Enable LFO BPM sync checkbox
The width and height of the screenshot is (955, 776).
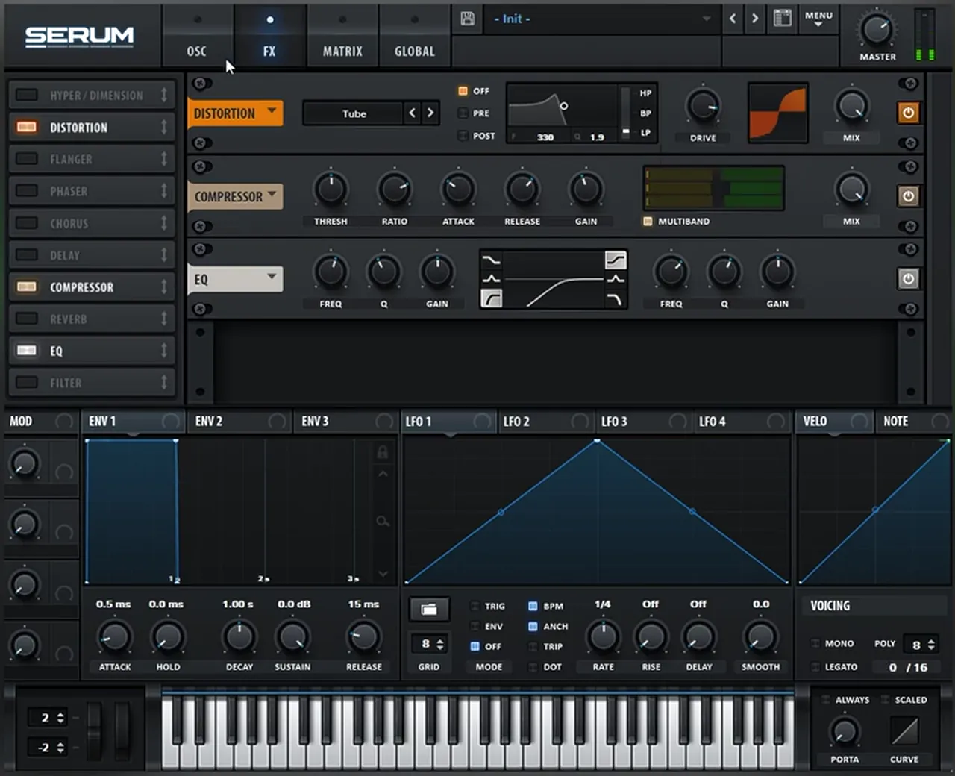coord(533,606)
